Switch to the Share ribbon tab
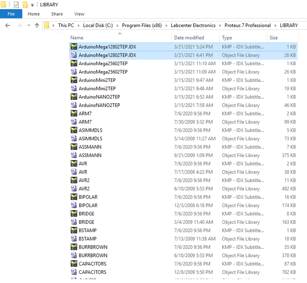Viewport: 307px width, 283px height. 57,14
